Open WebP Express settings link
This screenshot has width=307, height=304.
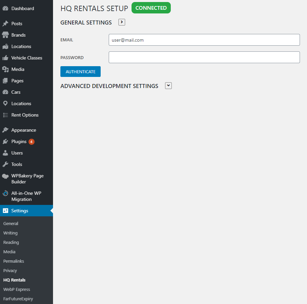(17, 289)
